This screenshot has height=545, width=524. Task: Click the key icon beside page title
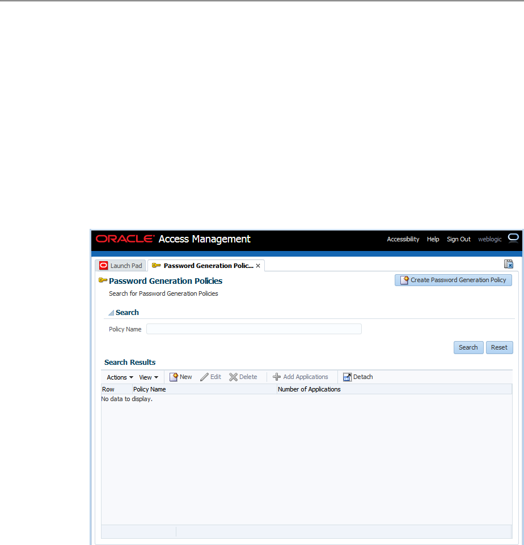click(x=103, y=280)
